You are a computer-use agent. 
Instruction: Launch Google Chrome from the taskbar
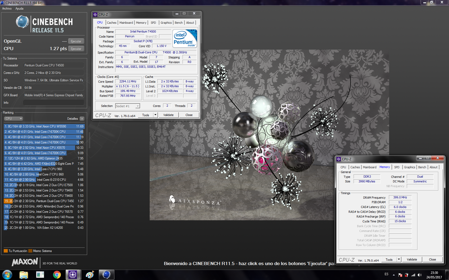pos(57,275)
